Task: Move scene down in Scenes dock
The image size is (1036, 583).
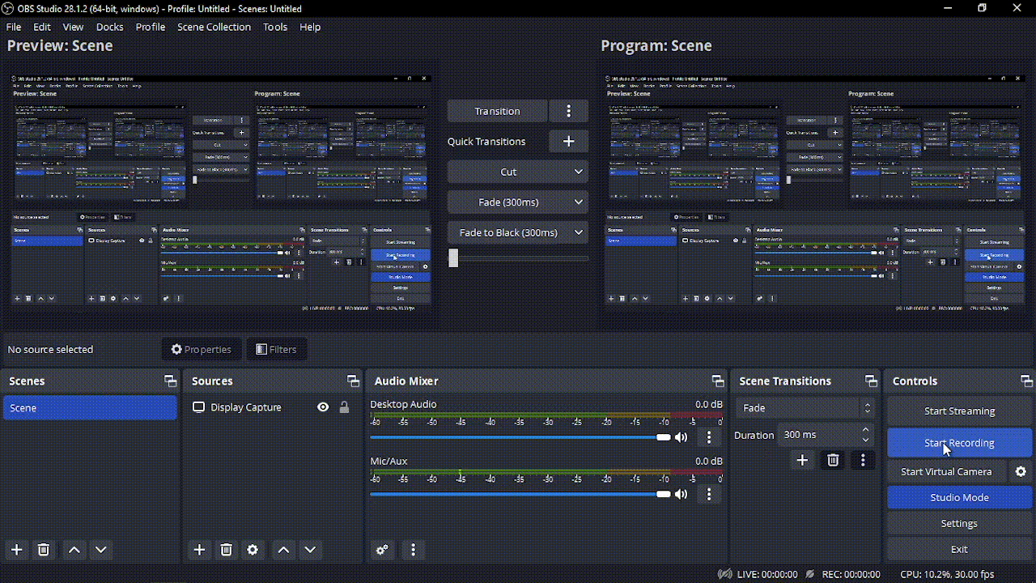Action: tap(101, 550)
